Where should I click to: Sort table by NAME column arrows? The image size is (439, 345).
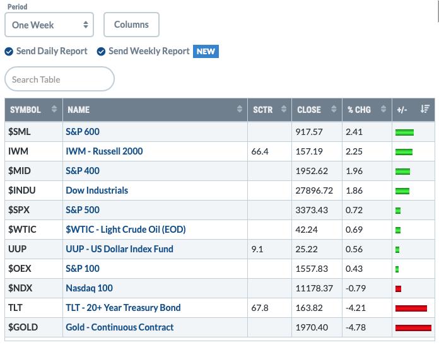click(x=240, y=108)
